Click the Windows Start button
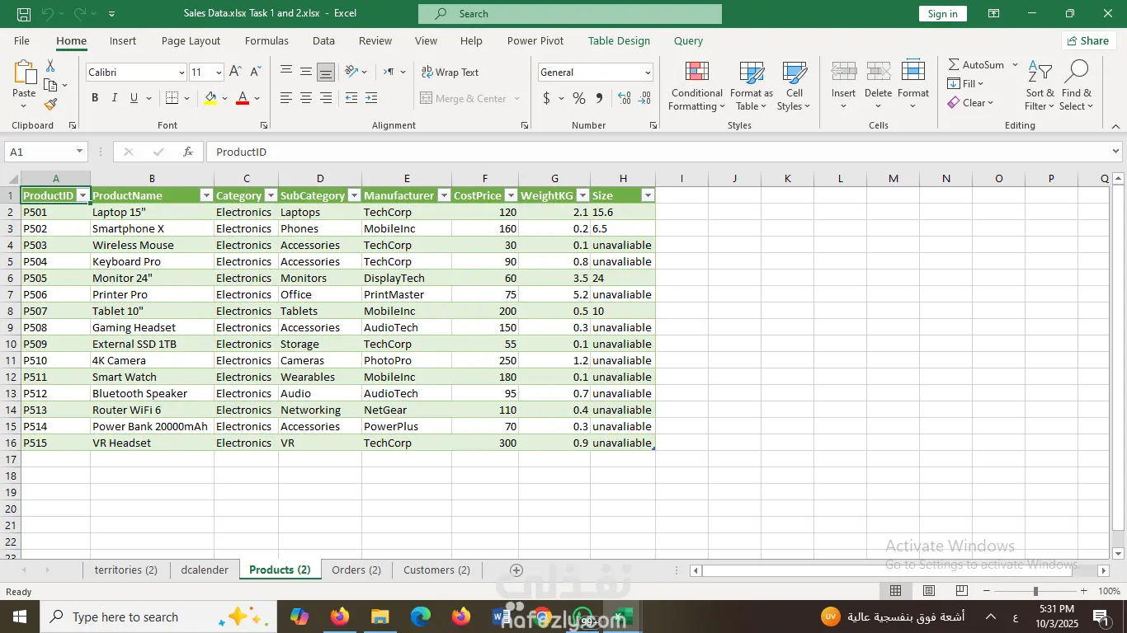Image resolution: width=1127 pixels, height=633 pixels. (x=20, y=617)
